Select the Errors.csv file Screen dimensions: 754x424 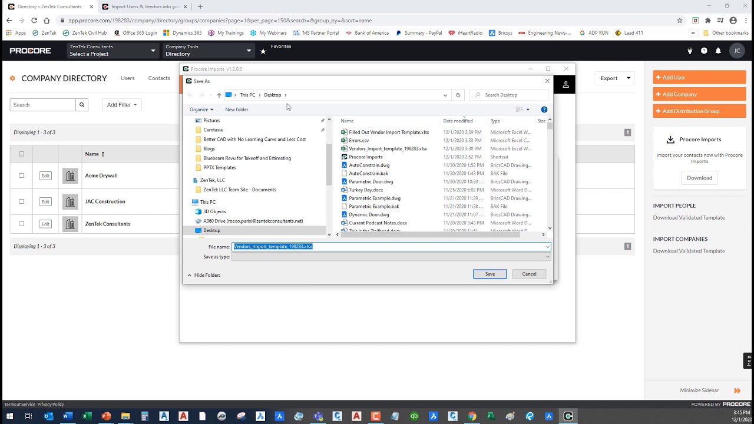(x=358, y=141)
